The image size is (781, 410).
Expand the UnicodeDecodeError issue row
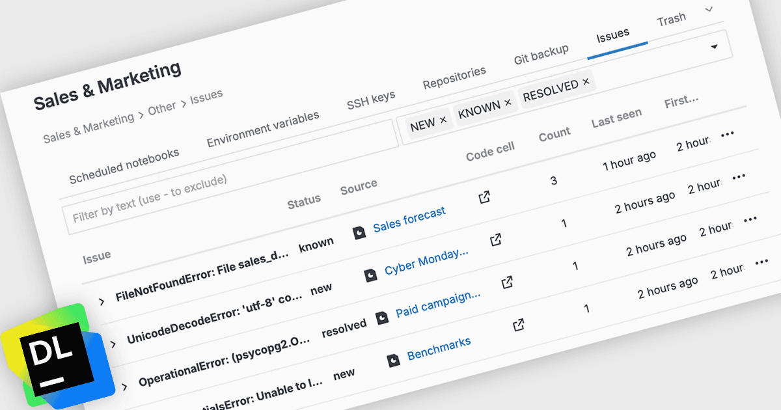tap(113, 343)
